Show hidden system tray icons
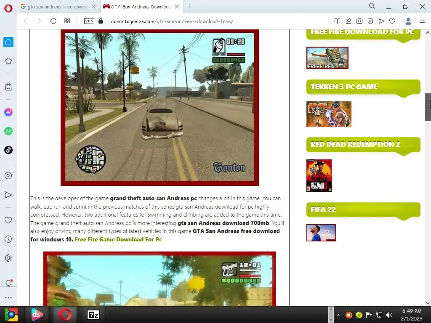This screenshot has width=431, height=323. click(339, 315)
